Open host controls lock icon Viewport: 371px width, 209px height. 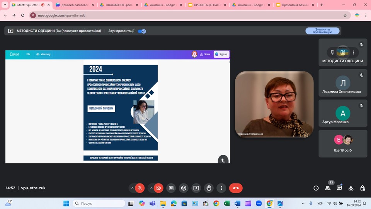tap(362, 188)
